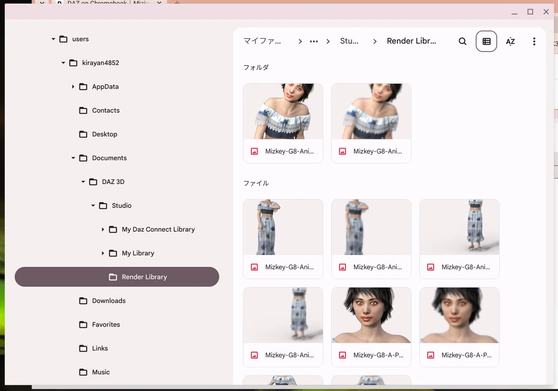Select the DAZ 3D folder

point(117,182)
